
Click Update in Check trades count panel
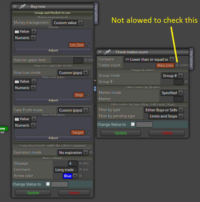click(x=121, y=133)
